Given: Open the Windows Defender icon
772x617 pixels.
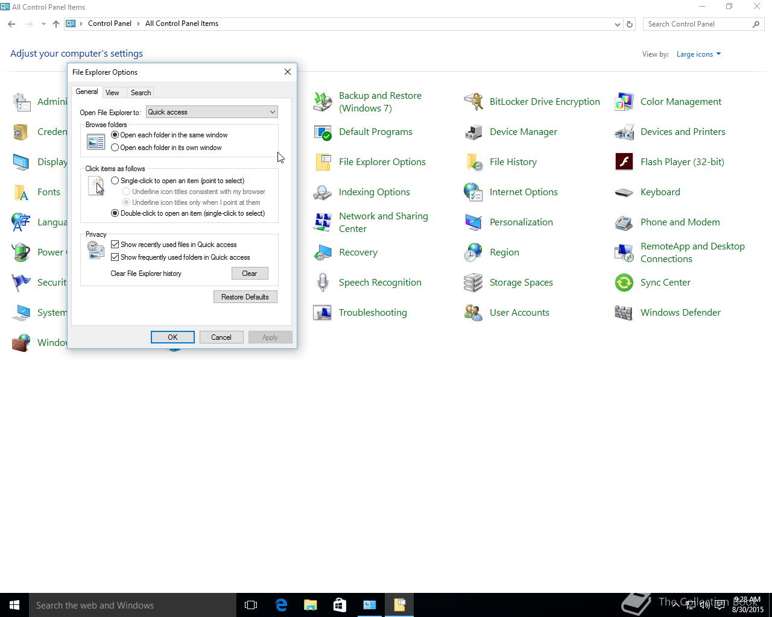Looking at the screenshot, I should (x=624, y=313).
